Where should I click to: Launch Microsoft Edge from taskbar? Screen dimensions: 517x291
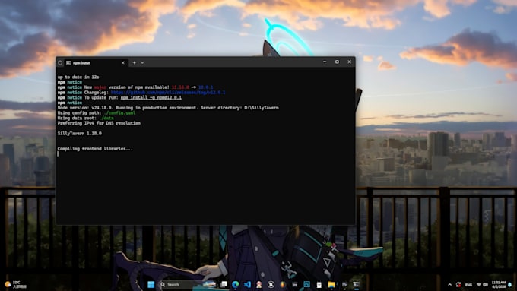tap(236, 284)
